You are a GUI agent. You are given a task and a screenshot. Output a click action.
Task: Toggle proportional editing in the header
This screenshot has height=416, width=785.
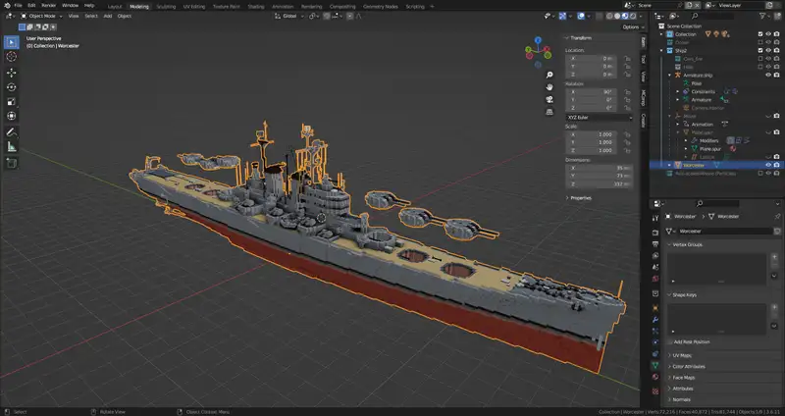350,16
